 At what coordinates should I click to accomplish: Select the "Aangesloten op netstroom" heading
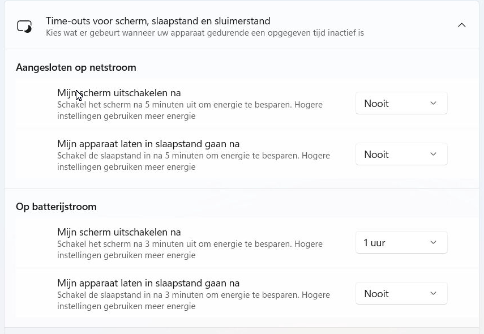[x=76, y=67]
